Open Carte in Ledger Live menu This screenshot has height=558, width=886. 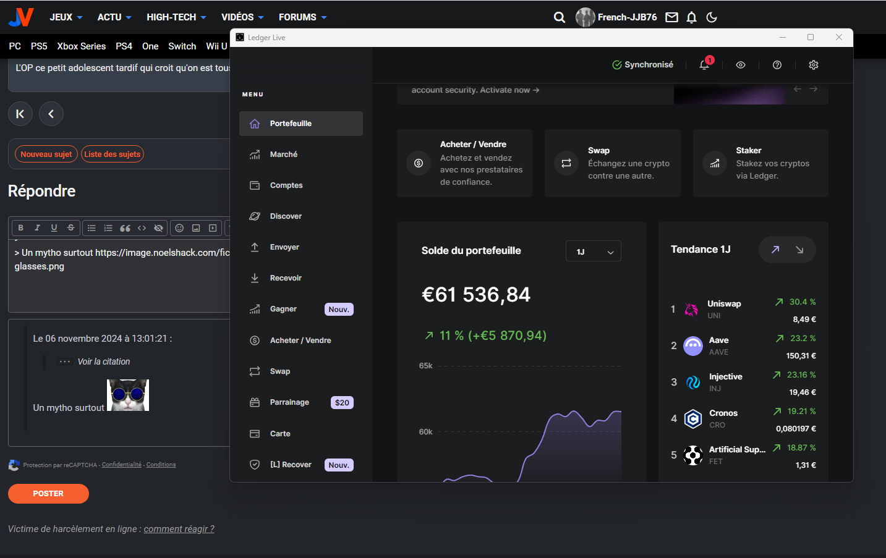(x=301, y=434)
